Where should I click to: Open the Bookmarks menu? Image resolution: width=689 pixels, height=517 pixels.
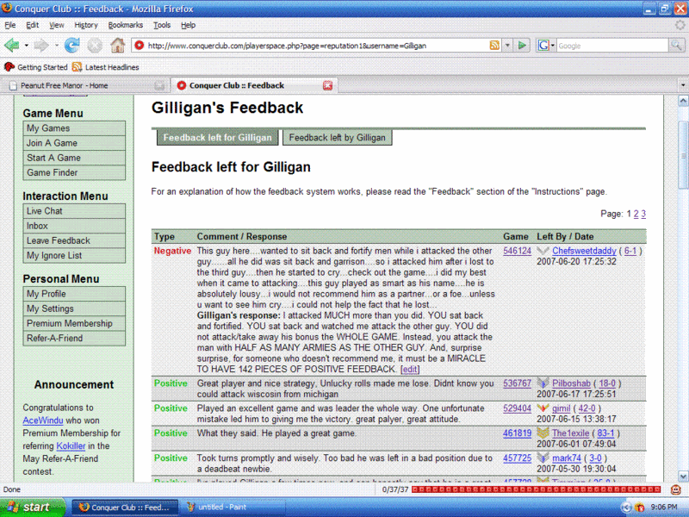coord(126,25)
